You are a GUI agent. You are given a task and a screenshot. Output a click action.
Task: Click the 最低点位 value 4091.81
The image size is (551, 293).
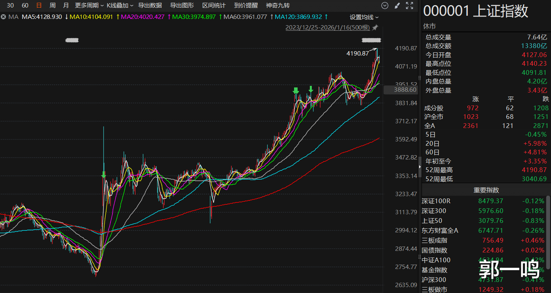534,73
